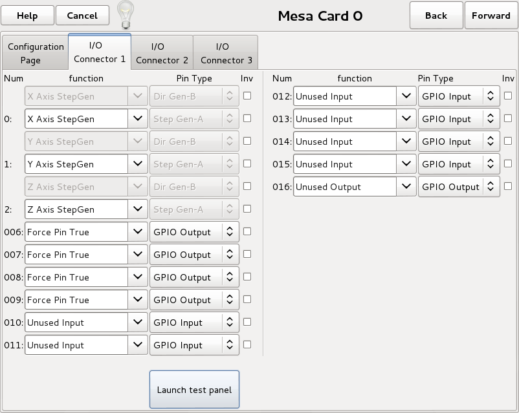Change Pin Type selector for pin 014
The height and width of the screenshot is (413, 519).
[459, 142]
